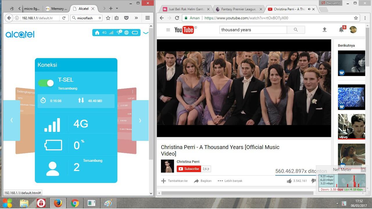Open the Firefox hamburger menu
Viewport: 372px width, 209px height.
tap(147, 18)
